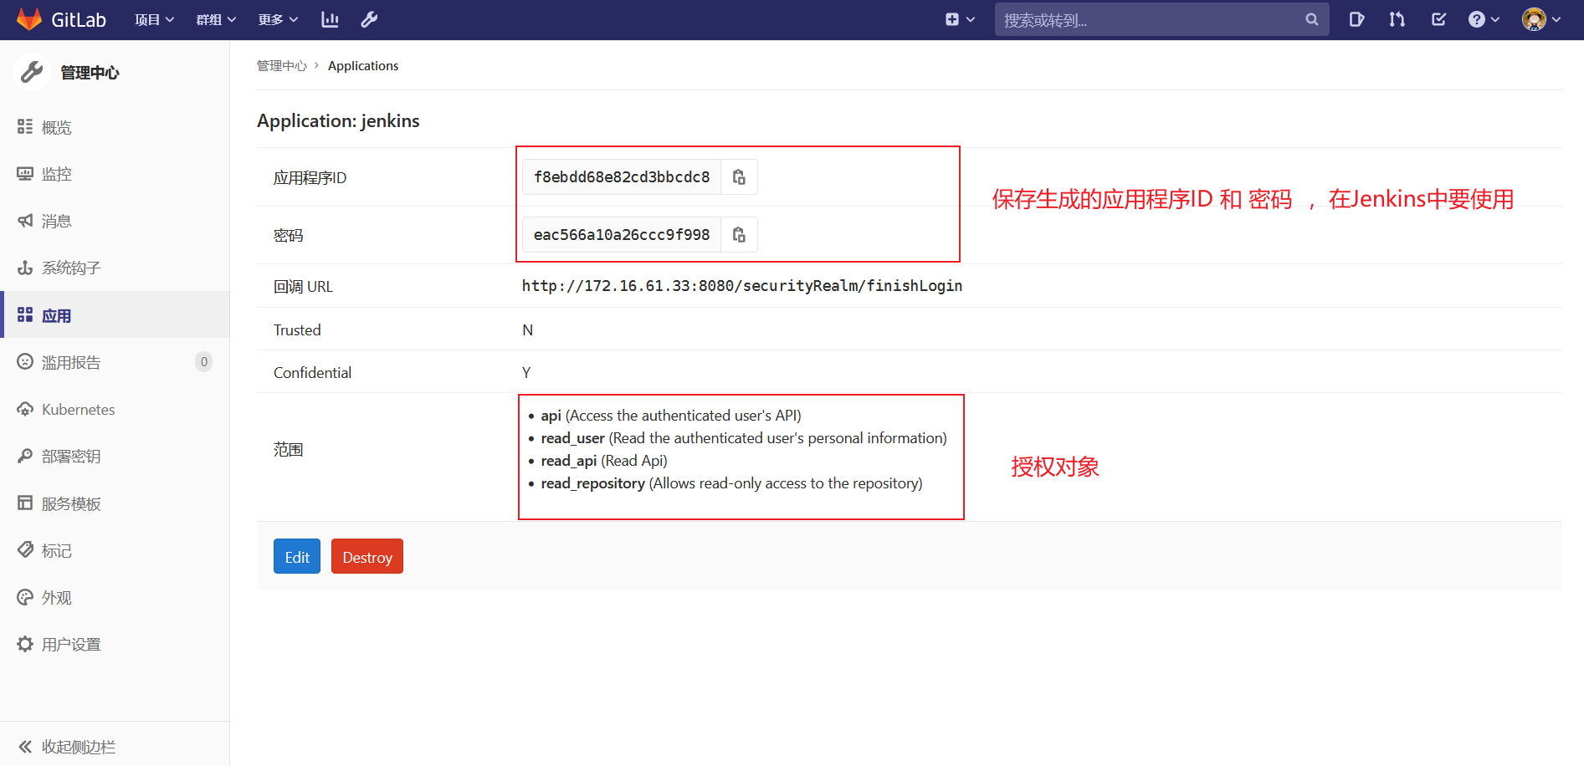Click the 标记 label tag icon

[25, 549]
